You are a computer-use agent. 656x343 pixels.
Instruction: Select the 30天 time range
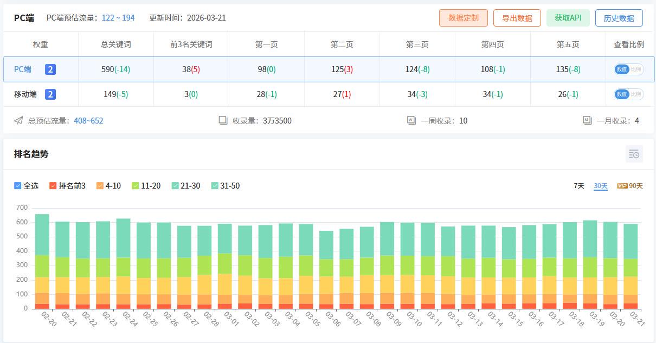coord(601,186)
